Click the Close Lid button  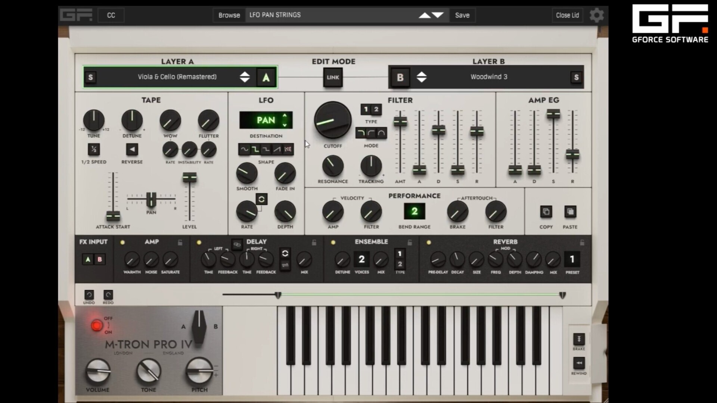tap(567, 15)
